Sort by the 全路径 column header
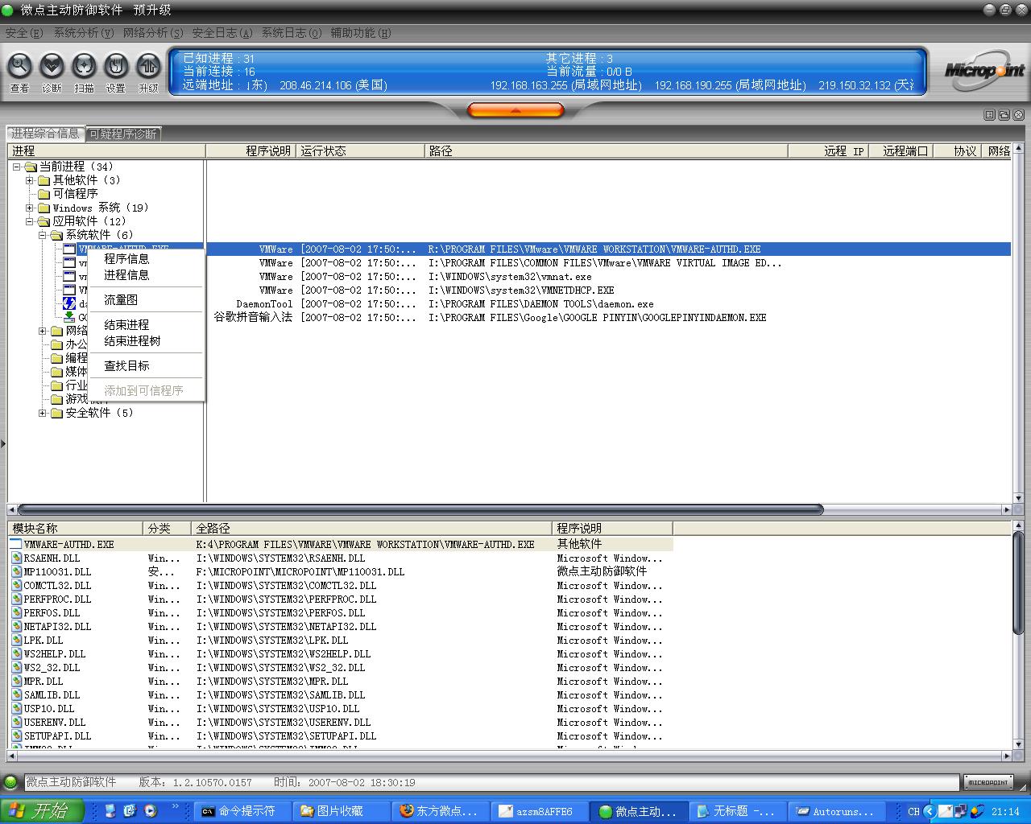This screenshot has height=824, width=1031. (373, 528)
